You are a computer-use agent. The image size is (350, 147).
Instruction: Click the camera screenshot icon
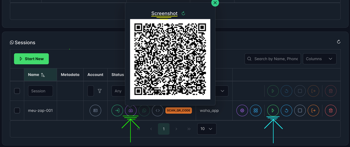131,110
